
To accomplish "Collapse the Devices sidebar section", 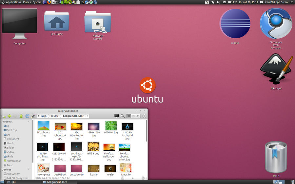I will coord(29,169).
